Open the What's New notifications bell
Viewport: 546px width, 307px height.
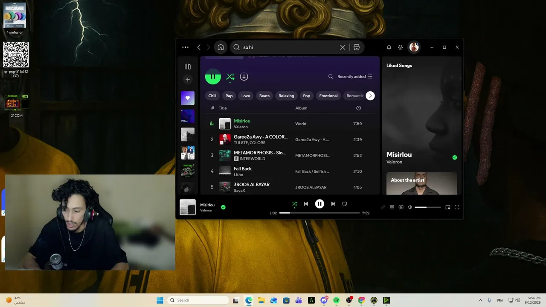[x=389, y=47]
